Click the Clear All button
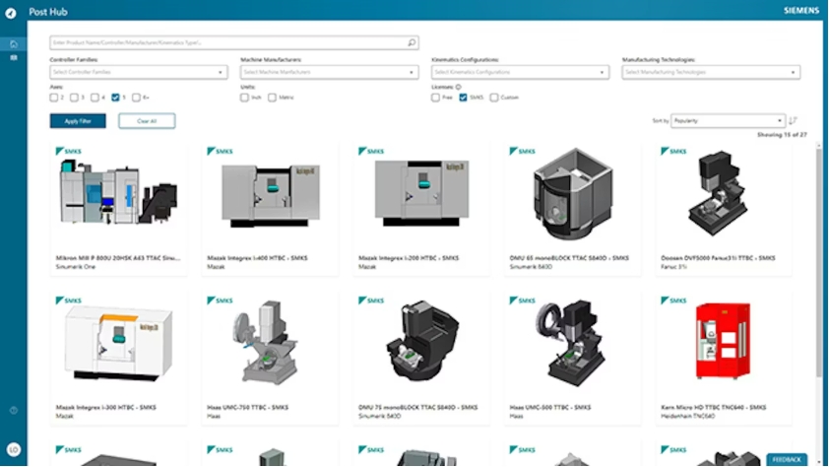Image resolution: width=829 pixels, height=467 pixels. pyautogui.click(x=147, y=121)
